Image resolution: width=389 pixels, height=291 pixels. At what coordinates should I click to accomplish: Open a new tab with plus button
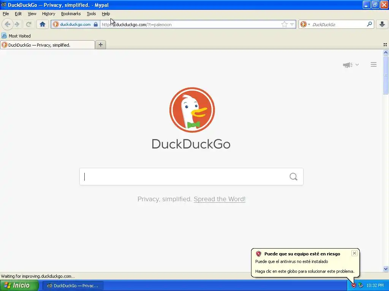point(100,45)
